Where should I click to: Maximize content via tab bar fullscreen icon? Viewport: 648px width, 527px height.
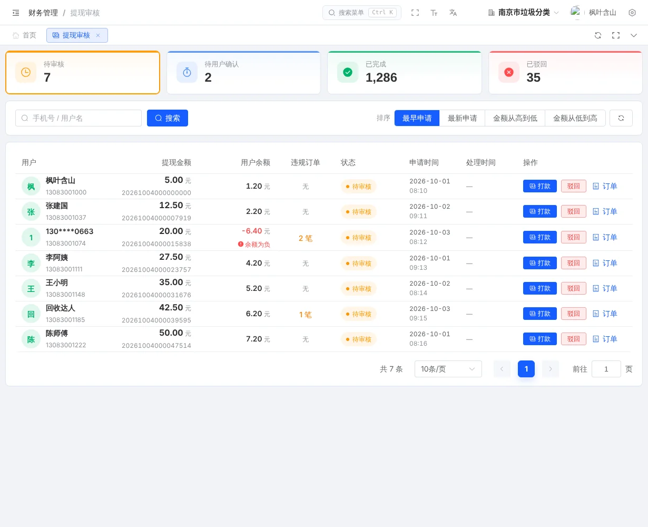coord(616,35)
